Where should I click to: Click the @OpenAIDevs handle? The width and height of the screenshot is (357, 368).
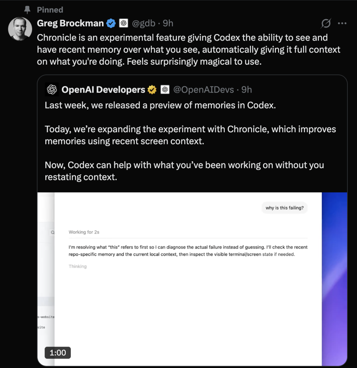(x=204, y=90)
